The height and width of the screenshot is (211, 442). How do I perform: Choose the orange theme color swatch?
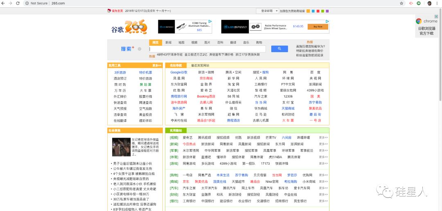click(x=309, y=11)
